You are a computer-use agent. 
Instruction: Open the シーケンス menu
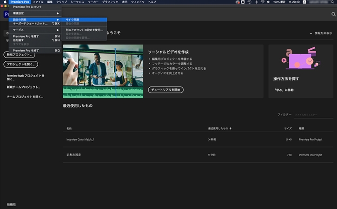(x=77, y=2)
